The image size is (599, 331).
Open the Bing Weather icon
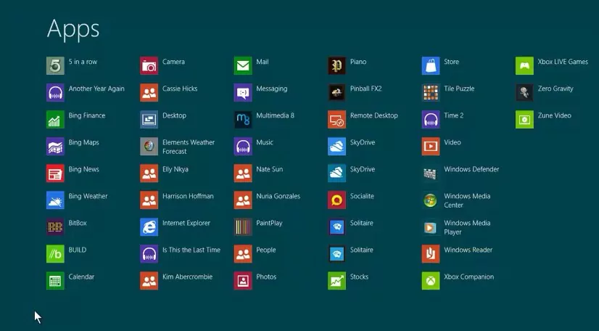click(55, 200)
